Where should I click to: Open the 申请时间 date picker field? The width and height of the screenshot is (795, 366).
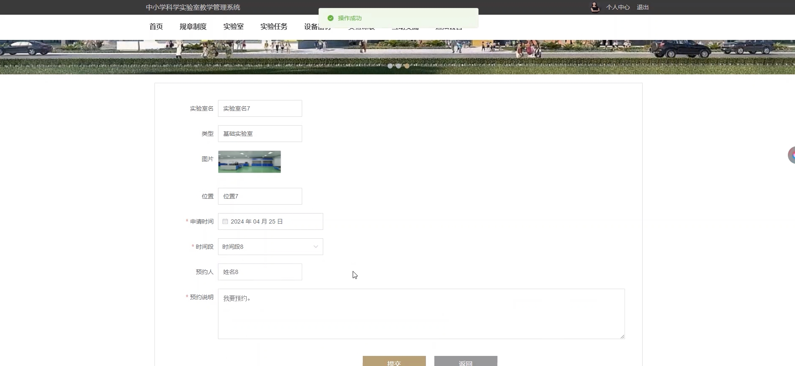tap(270, 221)
